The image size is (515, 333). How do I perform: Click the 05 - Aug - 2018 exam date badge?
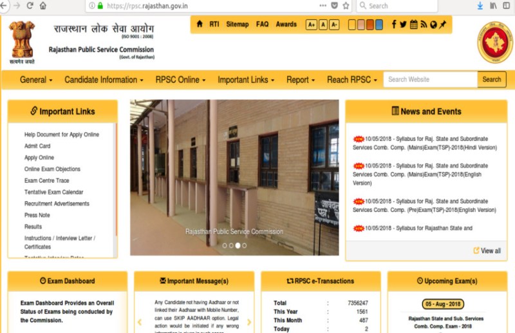443,304
